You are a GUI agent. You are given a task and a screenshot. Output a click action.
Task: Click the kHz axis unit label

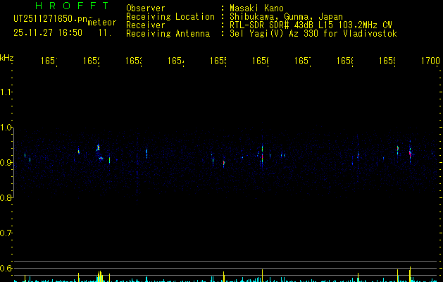point(6,58)
